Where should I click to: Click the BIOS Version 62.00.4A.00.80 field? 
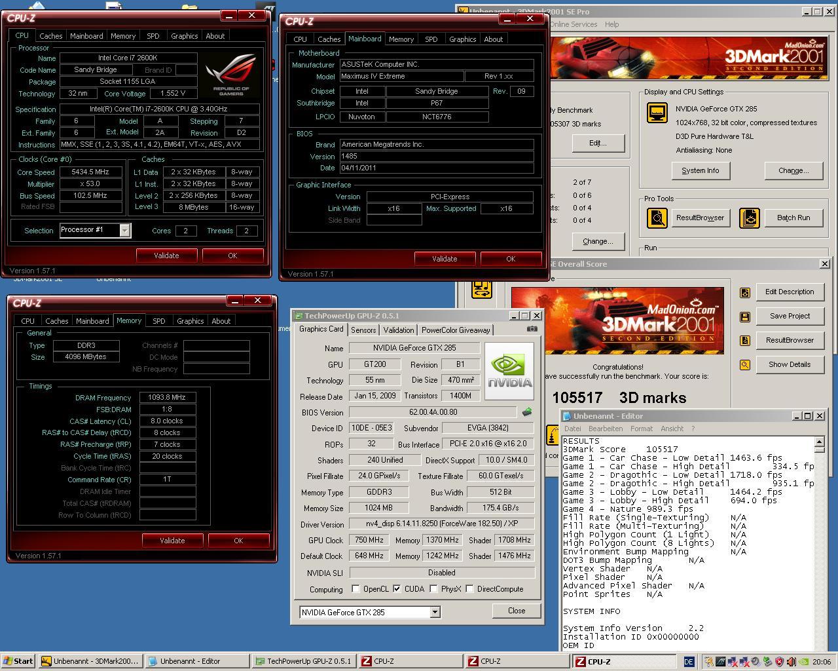point(434,412)
